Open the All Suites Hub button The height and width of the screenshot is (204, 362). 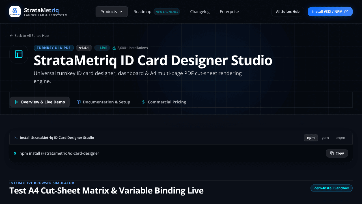tap(288, 12)
